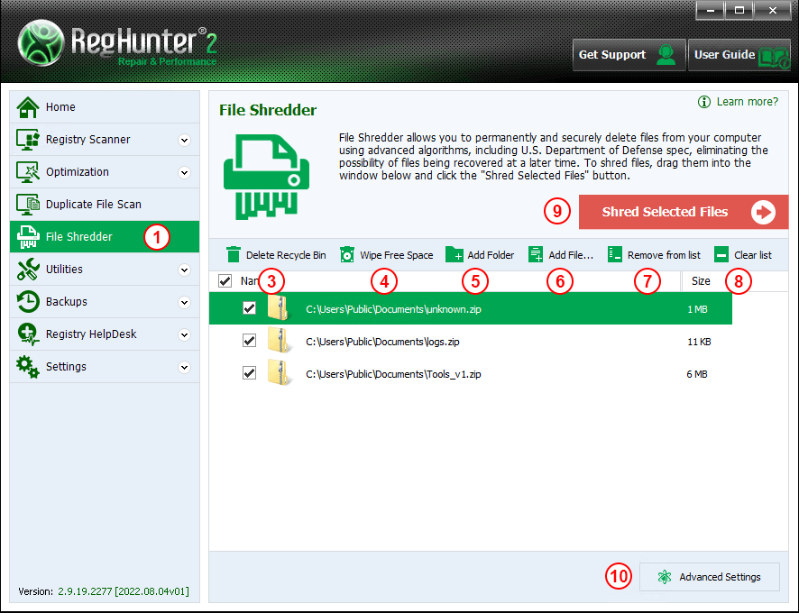
Task: Toggle the Tools_v1.zip file checkbox
Action: (x=250, y=373)
